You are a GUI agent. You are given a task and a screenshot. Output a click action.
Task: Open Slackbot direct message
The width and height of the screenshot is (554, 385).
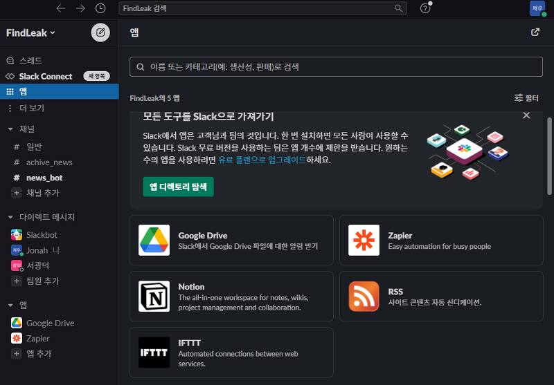[x=60, y=235]
